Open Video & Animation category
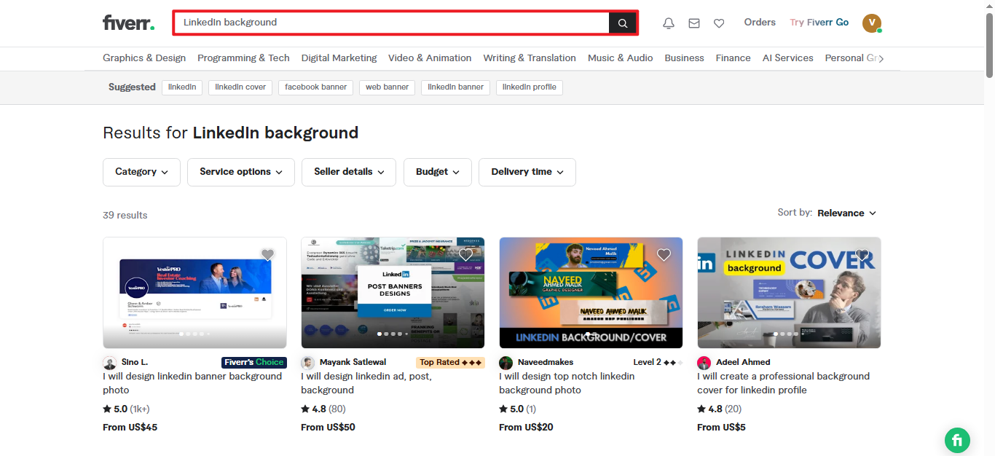995x456 pixels. pyautogui.click(x=430, y=58)
